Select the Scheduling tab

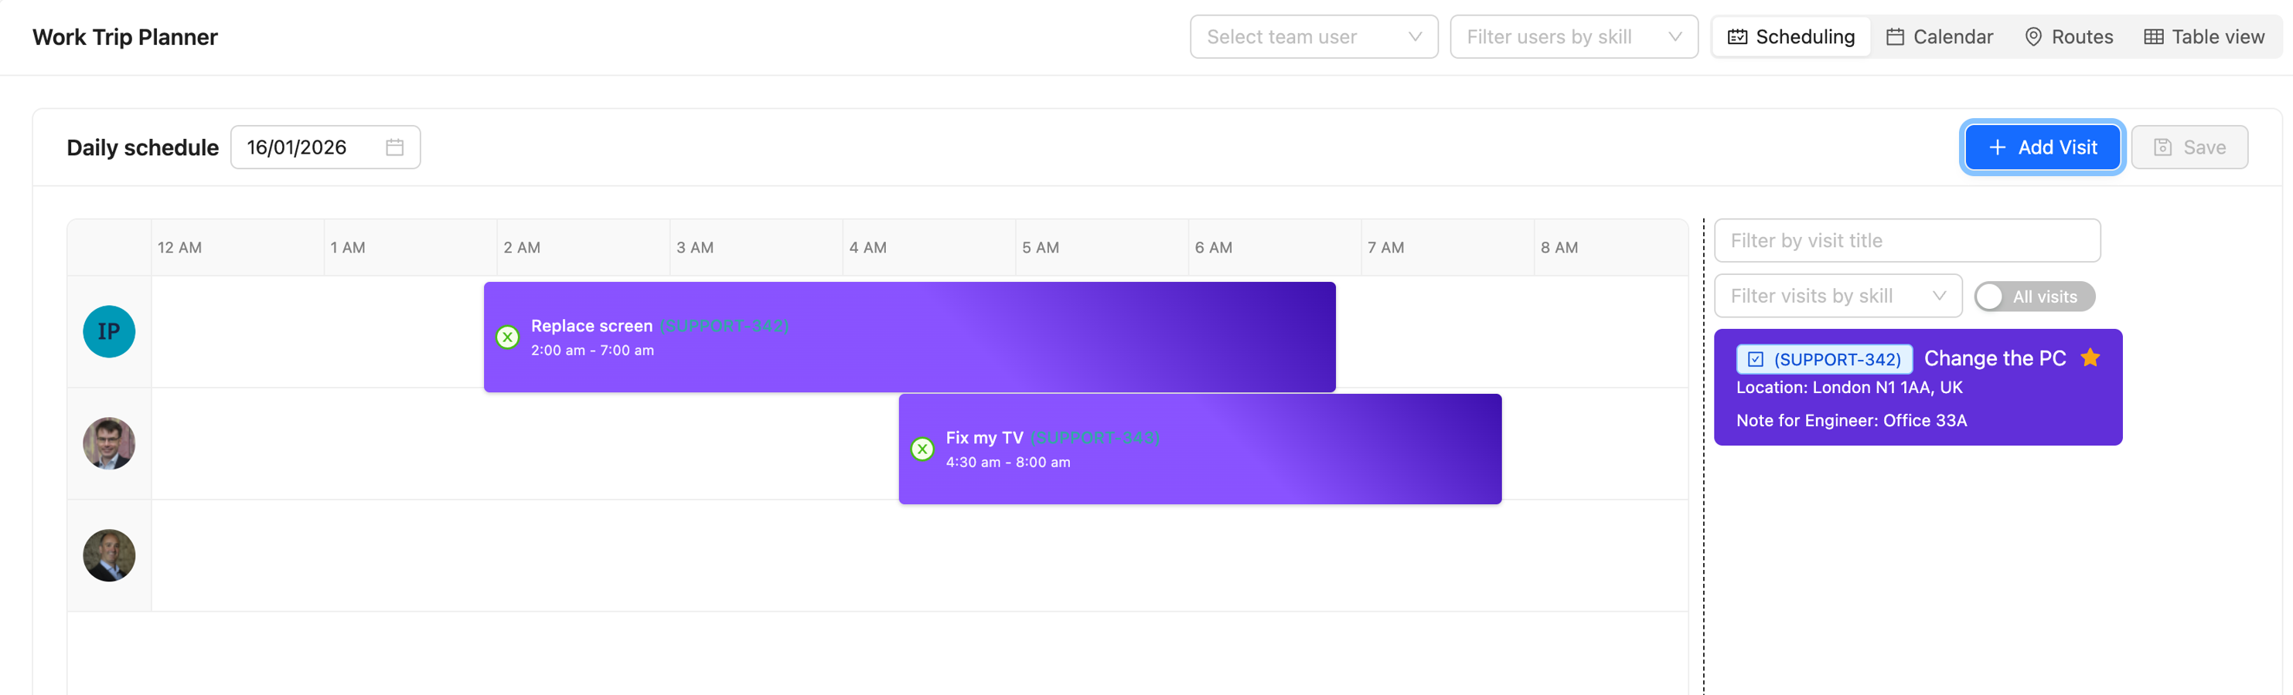[x=1791, y=37]
